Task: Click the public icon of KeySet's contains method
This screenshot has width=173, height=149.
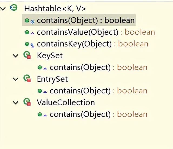Action: tap(40, 67)
